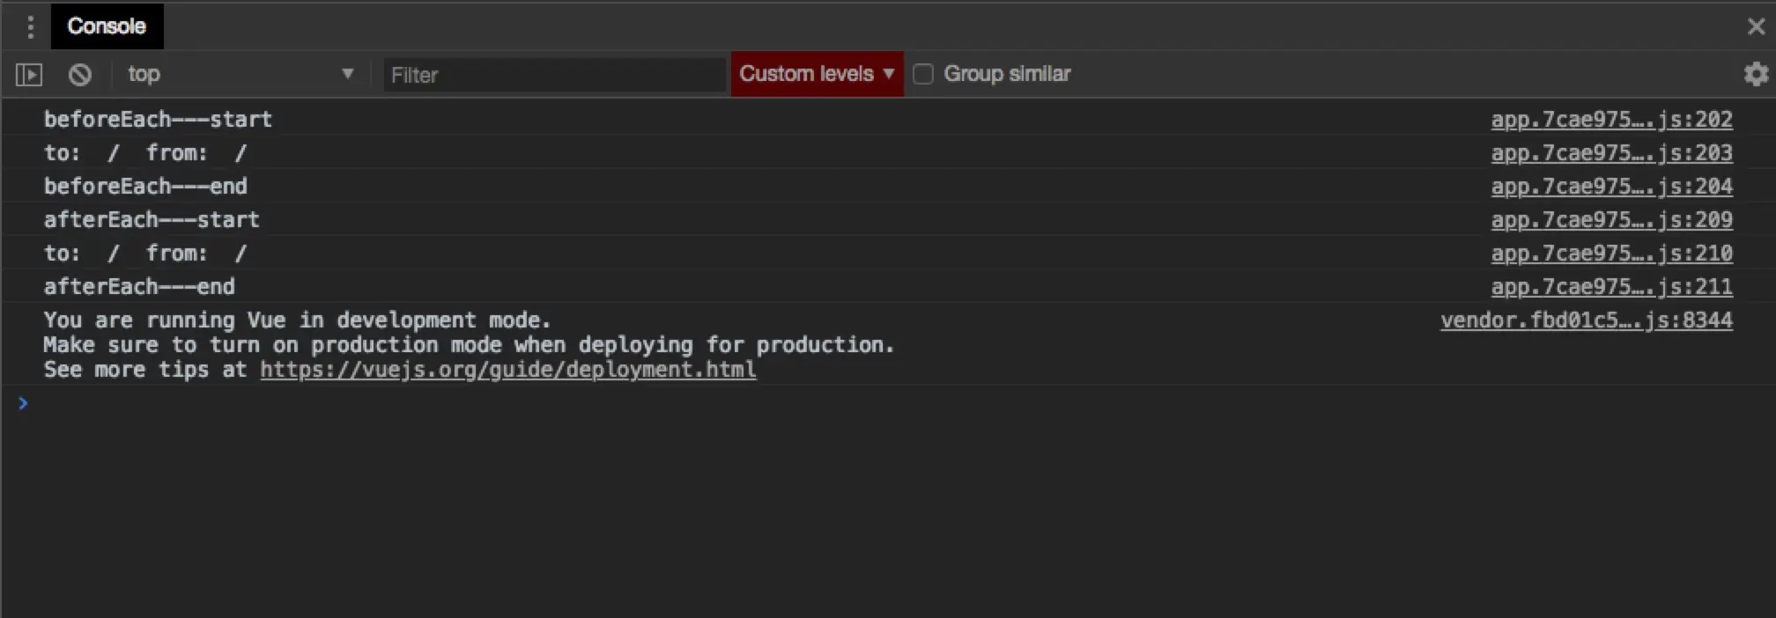Open source link app.7cae975….js:203

1611,153
